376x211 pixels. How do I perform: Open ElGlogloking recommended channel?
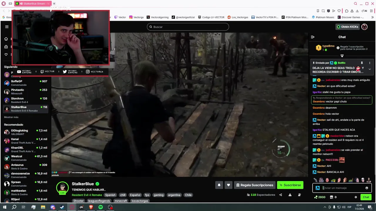[x=26, y=132]
